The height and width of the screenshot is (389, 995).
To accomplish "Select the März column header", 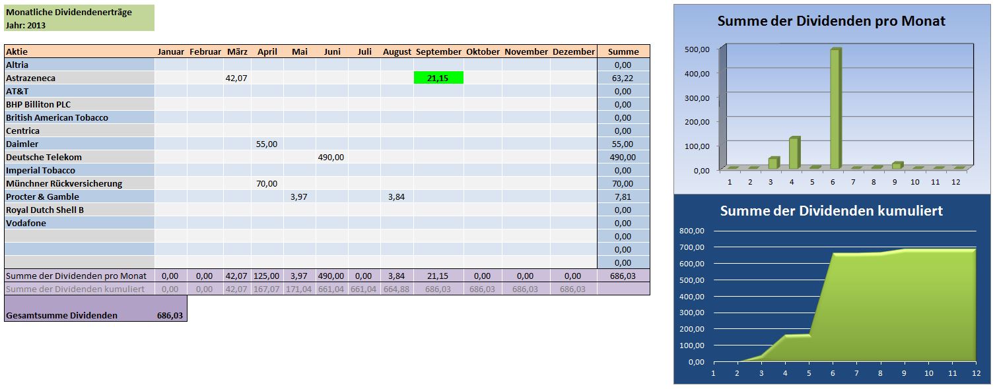I will (237, 51).
